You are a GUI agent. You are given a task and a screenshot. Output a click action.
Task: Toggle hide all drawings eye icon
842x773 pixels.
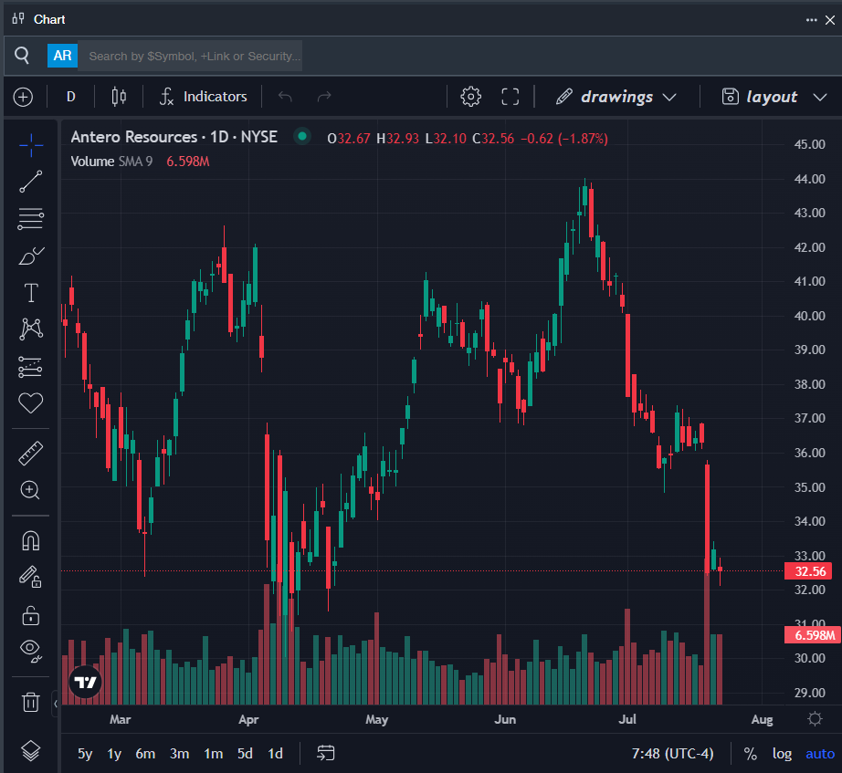click(x=31, y=651)
